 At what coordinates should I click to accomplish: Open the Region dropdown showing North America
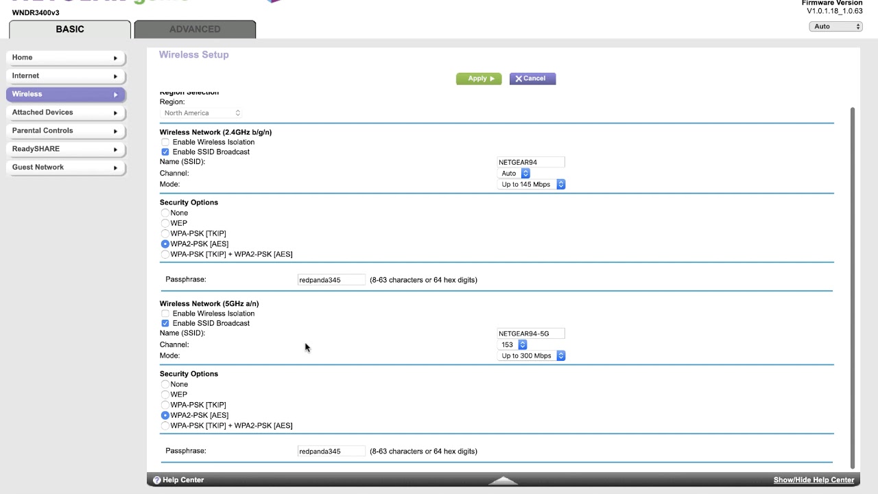coord(201,113)
